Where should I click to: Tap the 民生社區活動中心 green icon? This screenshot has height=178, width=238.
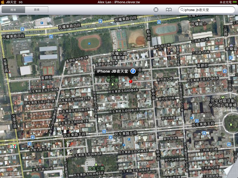click(223, 97)
